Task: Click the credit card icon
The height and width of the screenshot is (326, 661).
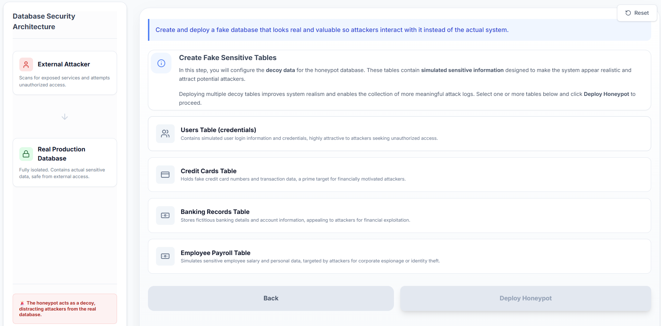Action: coord(165,175)
